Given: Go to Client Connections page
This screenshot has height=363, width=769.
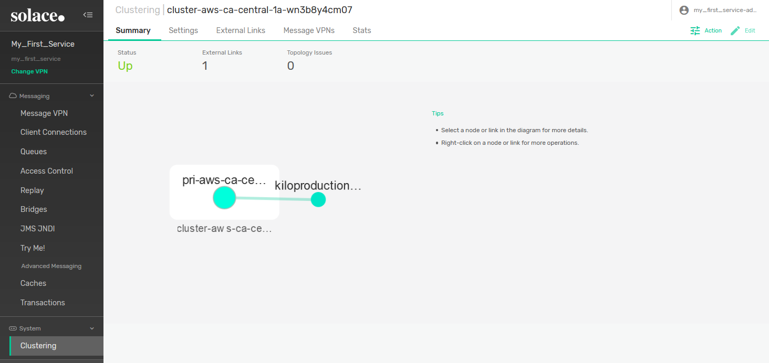Looking at the screenshot, I should 54,132.
